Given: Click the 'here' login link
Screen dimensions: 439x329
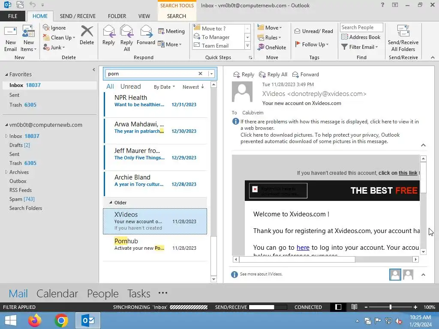Looking at the screenshot, I should (x=303, y=248).
